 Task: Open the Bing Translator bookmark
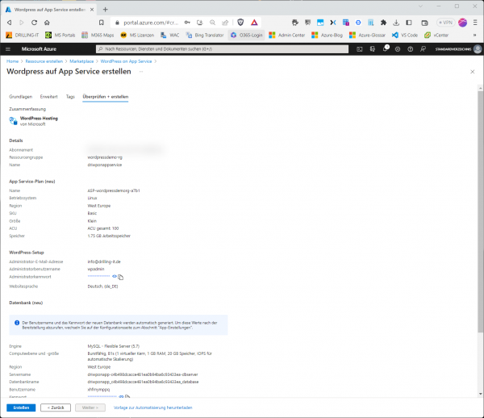[205, 36]
